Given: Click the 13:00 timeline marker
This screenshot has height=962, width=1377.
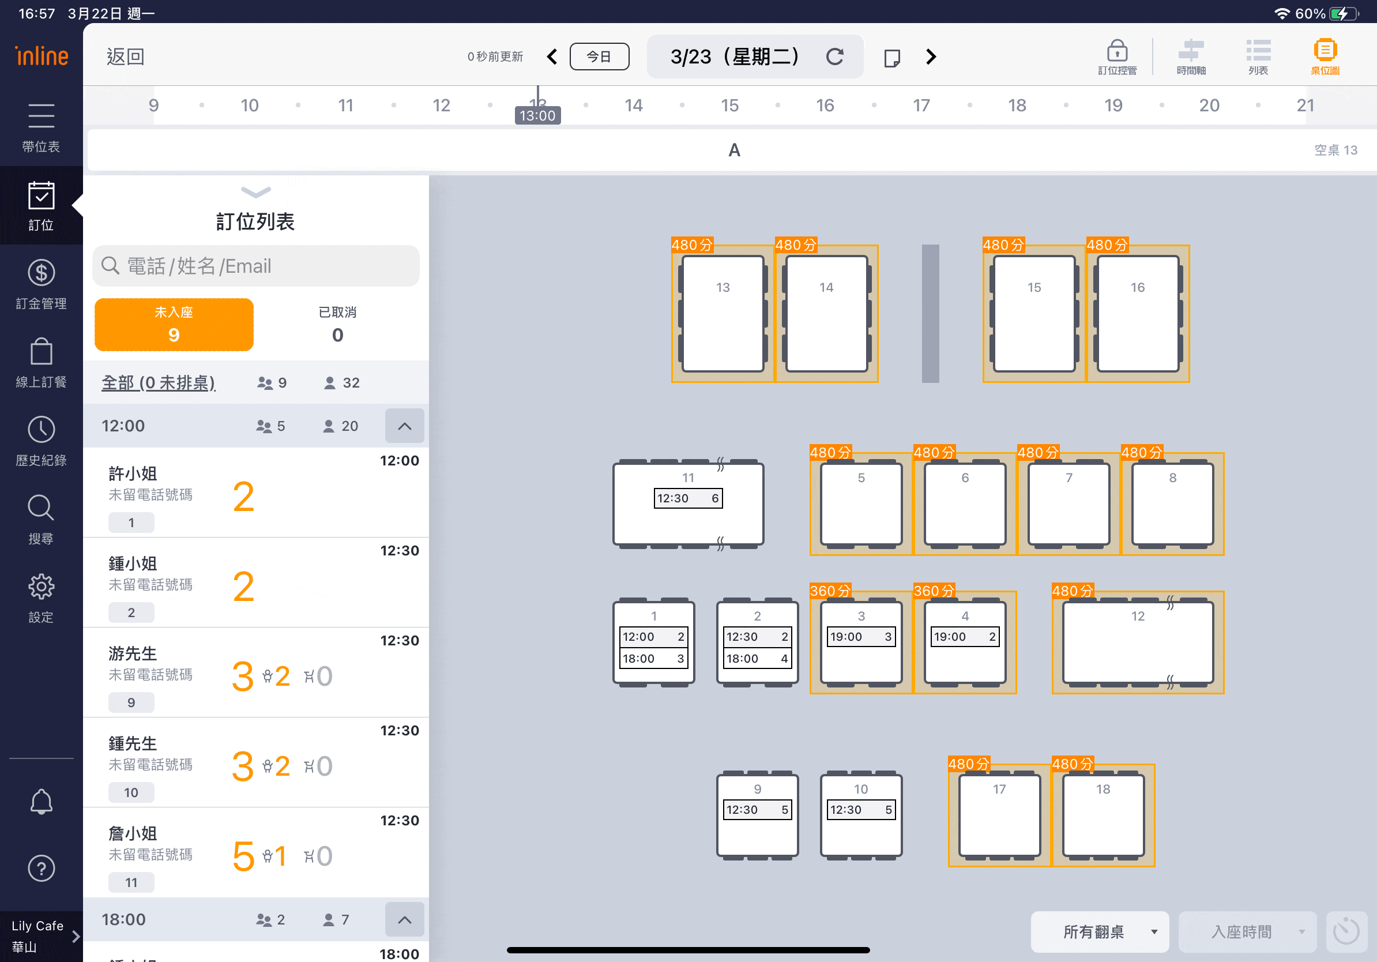Looking at the screenshot, I should [537, 115].
